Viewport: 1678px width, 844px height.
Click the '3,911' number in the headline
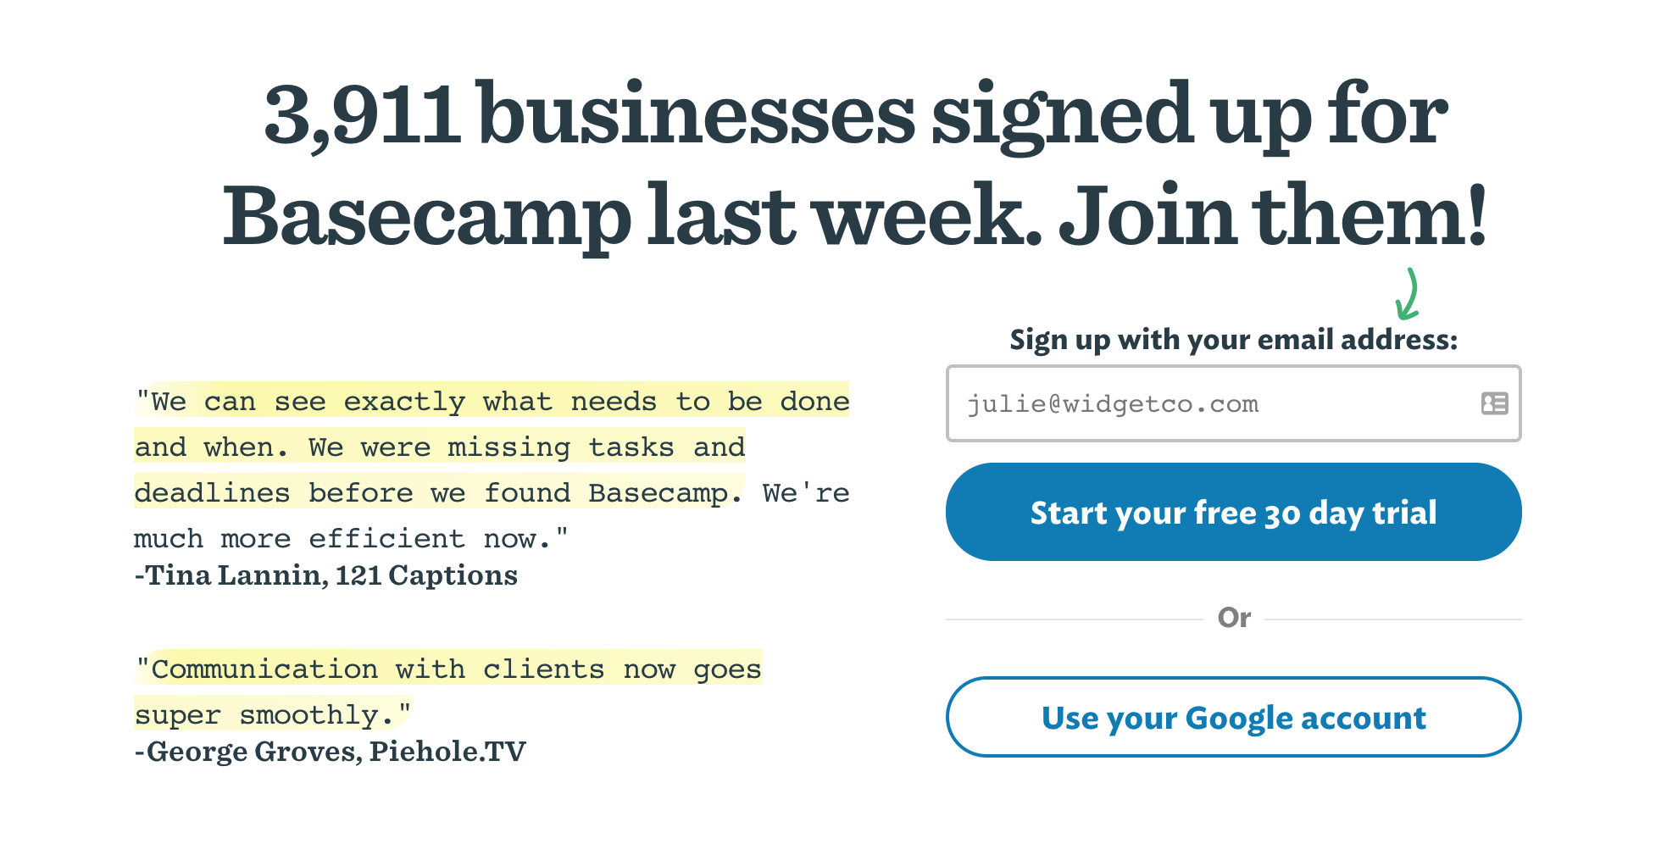[x=364, y=115]
